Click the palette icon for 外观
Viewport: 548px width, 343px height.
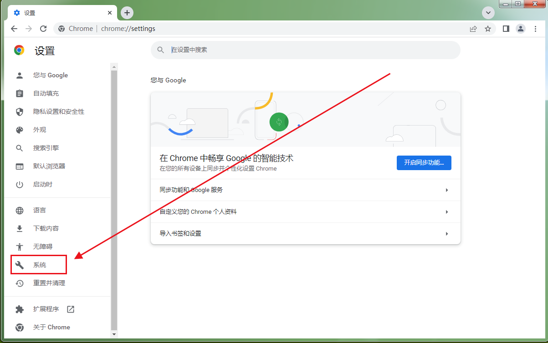pos(19,130)
